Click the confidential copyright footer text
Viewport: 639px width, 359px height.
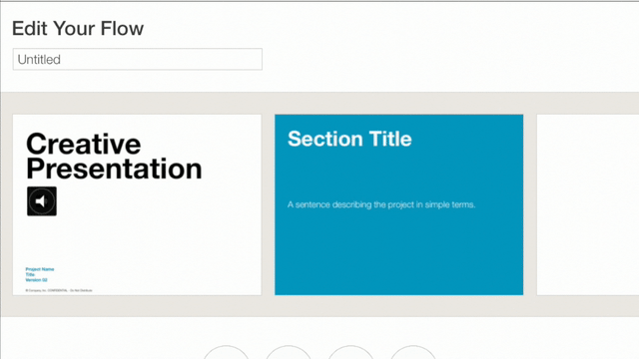(x=59, y=290)
